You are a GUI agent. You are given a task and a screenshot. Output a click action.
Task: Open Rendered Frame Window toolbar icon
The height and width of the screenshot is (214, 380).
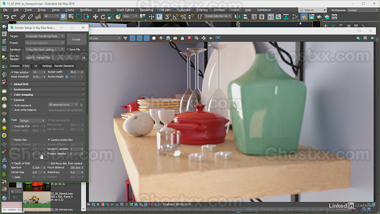pos(311,17)
